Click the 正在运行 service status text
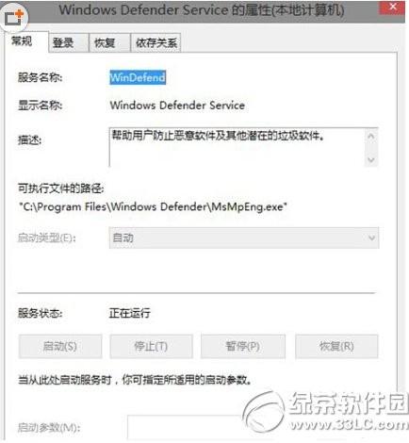The height and width of the screenshot is (443, 409). point(130,313)
